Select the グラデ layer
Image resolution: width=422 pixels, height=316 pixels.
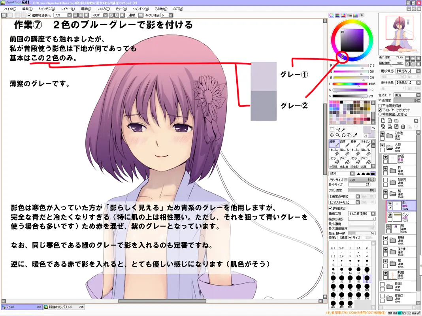401,217
